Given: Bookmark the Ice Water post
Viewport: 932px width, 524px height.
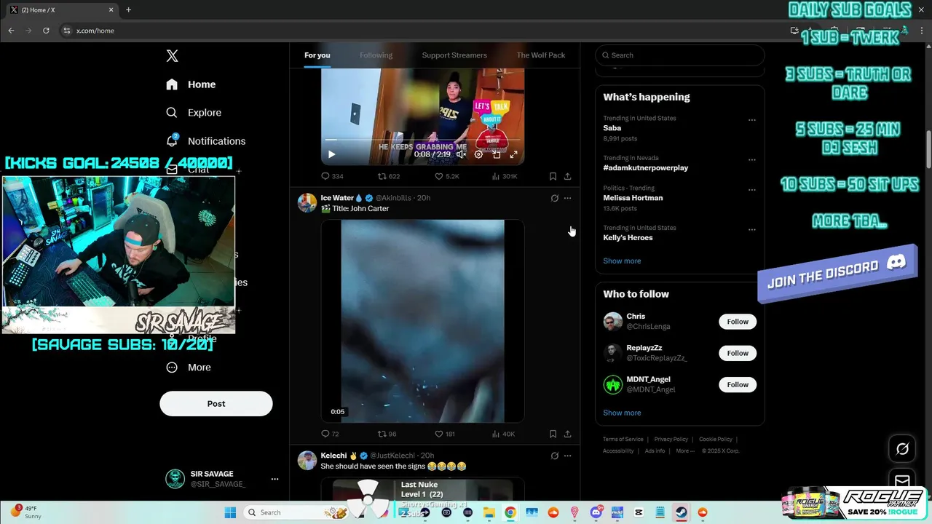Looking at the screenshot, I should coord(553,434).
